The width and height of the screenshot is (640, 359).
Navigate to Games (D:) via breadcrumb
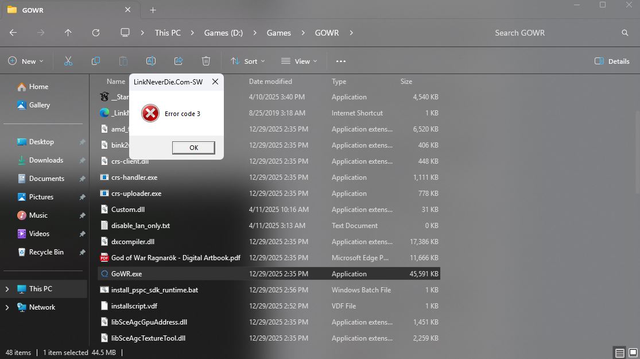[223, 33]
